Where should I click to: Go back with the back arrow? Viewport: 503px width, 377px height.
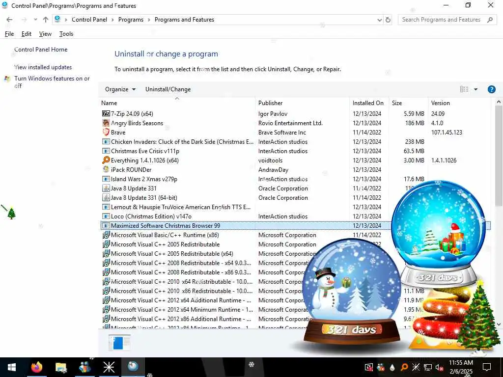click(x=9, y=20)
